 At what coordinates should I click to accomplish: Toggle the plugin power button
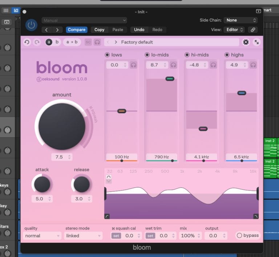31,25
